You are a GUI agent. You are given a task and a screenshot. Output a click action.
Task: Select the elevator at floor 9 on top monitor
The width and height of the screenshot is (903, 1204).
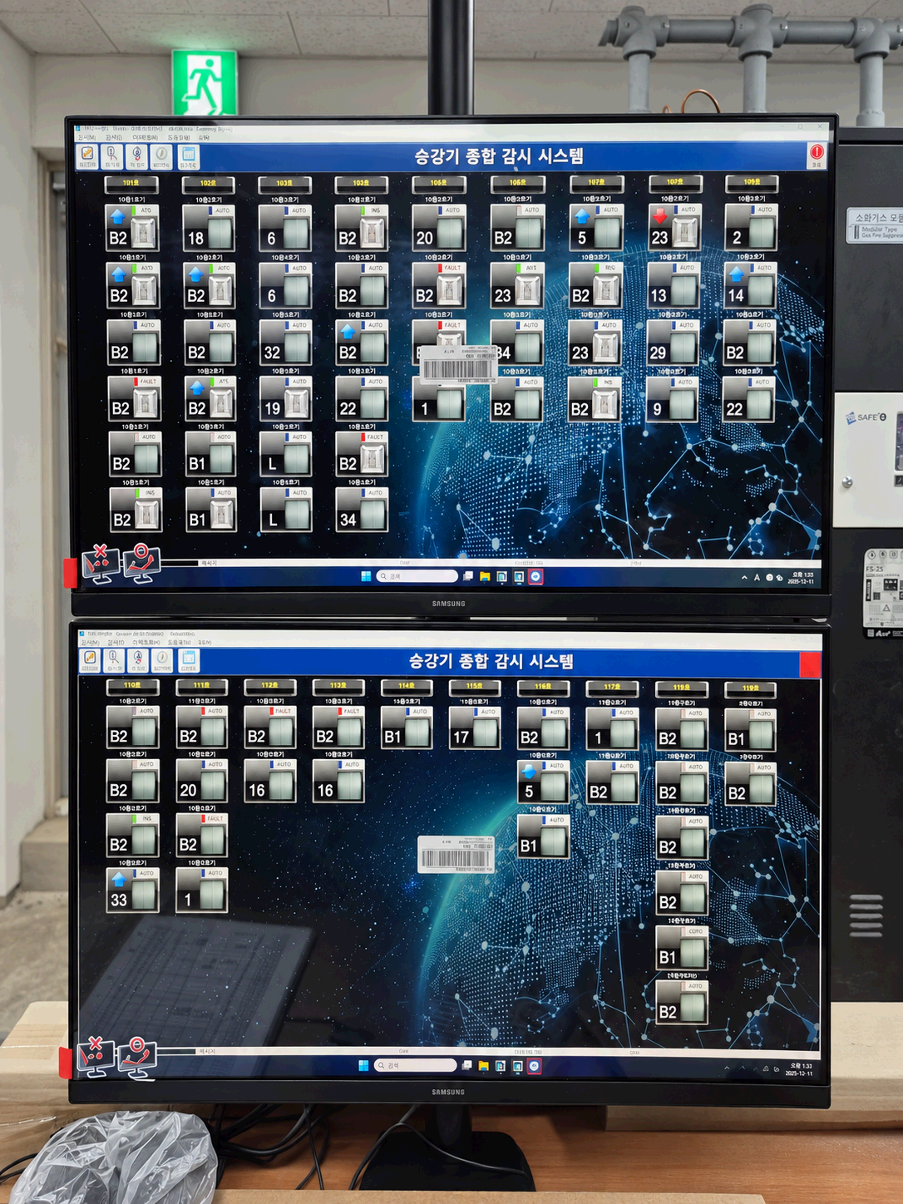pos(672,400)
